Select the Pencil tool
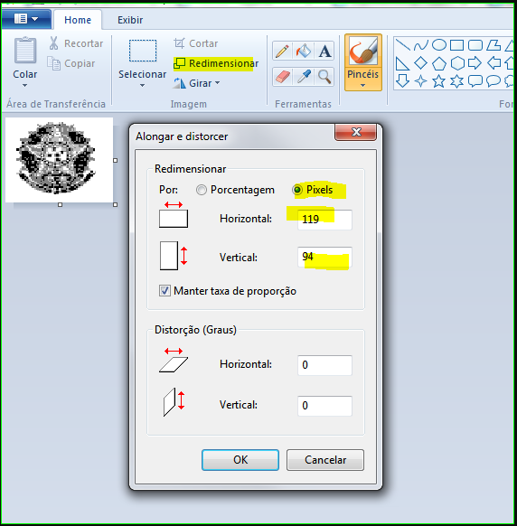This screenshot has width=517, height=526. coord(283,51)
